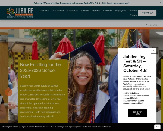Image resolution: width=163 pixels, height=131 pixels.
Task: Click the Apply Now button
Action: click(x=147, y=13)
